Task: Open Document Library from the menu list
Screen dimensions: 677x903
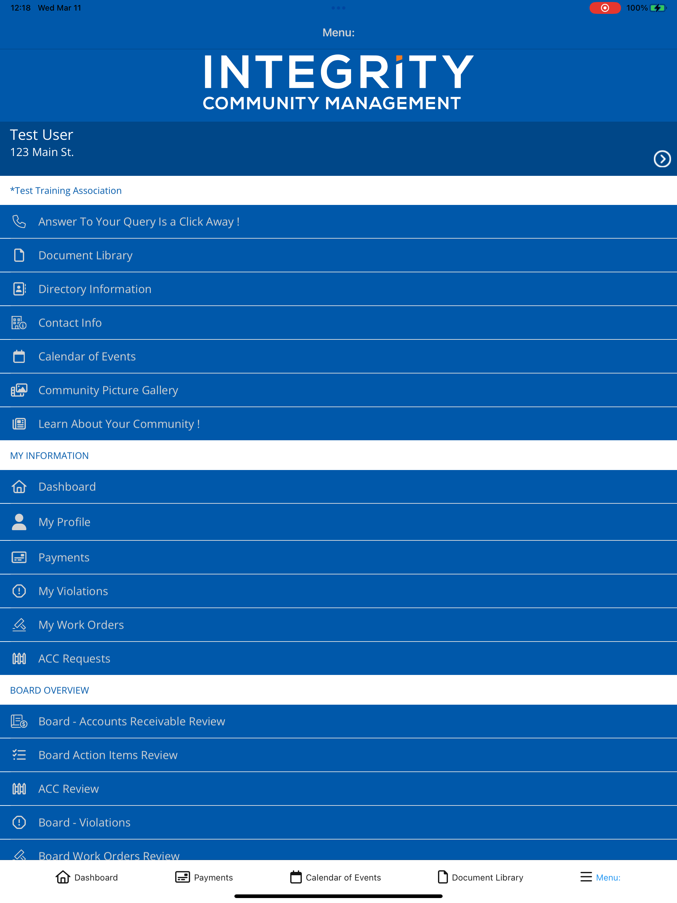Action: tap(338, 255)
